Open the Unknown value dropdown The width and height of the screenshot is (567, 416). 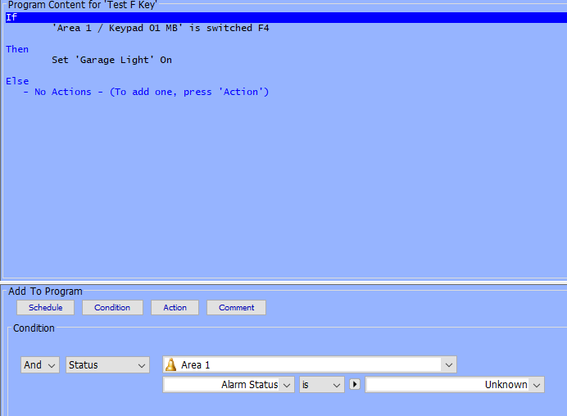point(455,385)
